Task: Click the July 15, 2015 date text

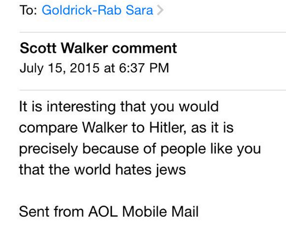Action: click(60, 68)
